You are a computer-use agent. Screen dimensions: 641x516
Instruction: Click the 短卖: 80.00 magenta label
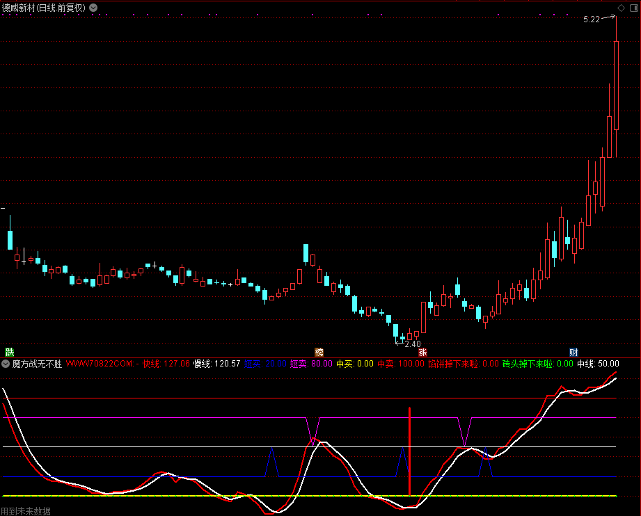(x=311, y=364)
